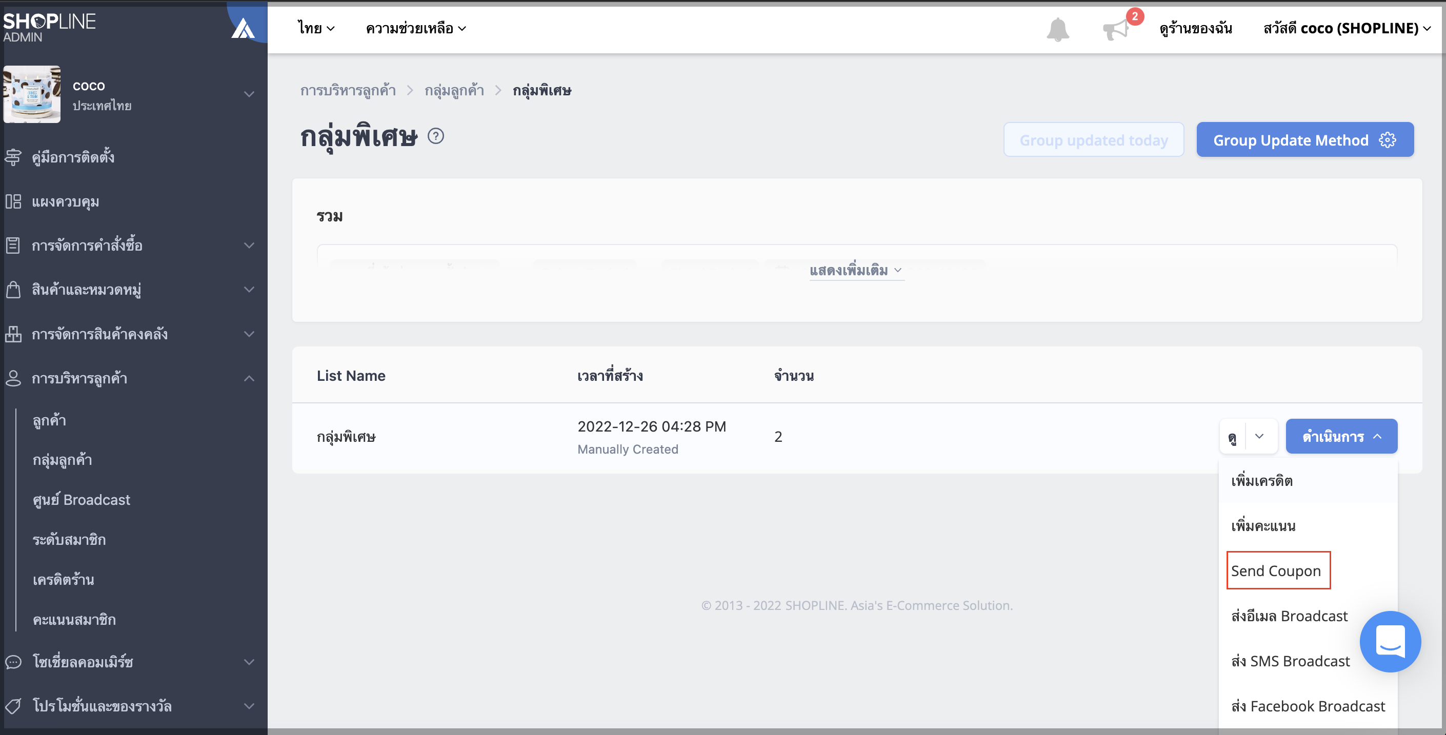Choose ส่ง Facebook Broadcast menu option
This screenshot has height=735, width=1446.
tap(1308, 706)
